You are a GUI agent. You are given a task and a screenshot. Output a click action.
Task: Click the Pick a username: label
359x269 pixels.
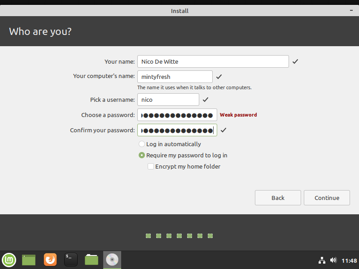click(x=112, y=100)
